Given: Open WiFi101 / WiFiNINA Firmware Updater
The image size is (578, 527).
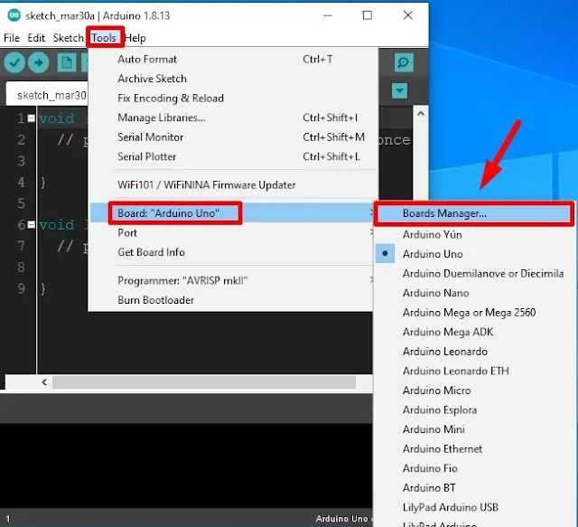Looking at the screenshot, I should pos(231,185).
